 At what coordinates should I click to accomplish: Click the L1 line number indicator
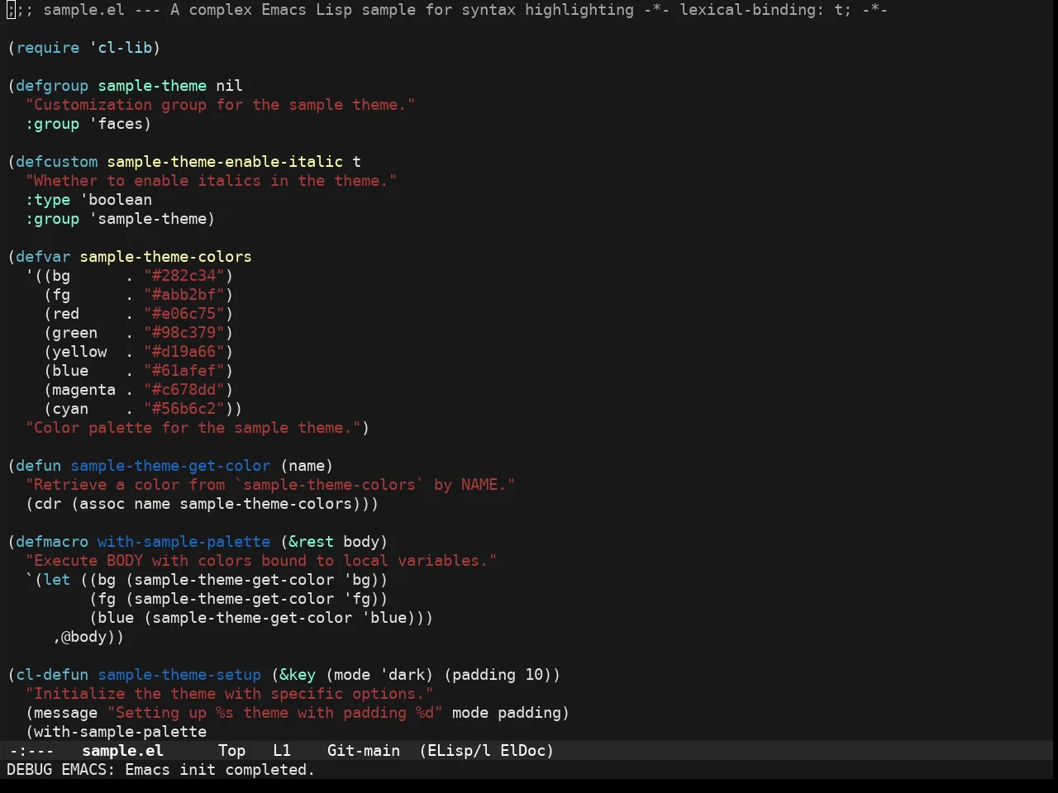pos(282,750)
